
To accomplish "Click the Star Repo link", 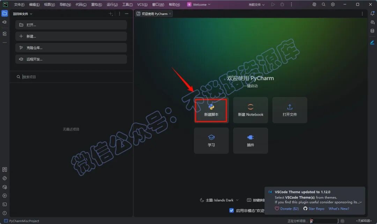I will point(314,209).
